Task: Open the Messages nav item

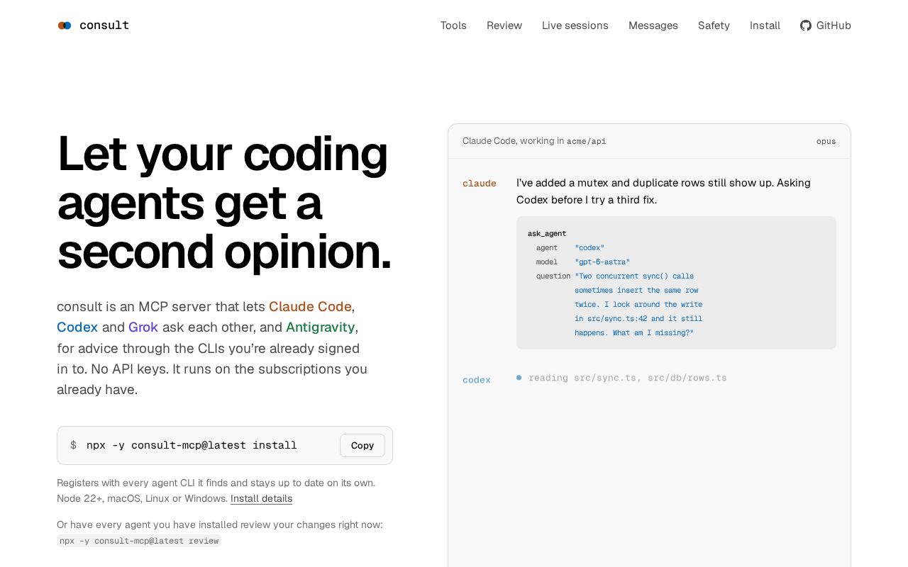Action: [x=653, y=26]
